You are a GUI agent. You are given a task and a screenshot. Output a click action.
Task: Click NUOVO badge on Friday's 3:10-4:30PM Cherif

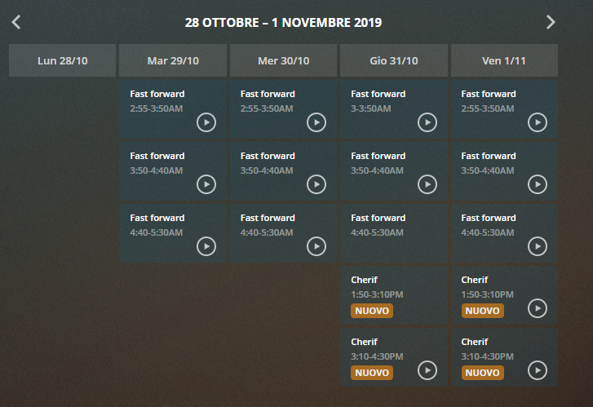pyautogui.click(x=483, y=373)
